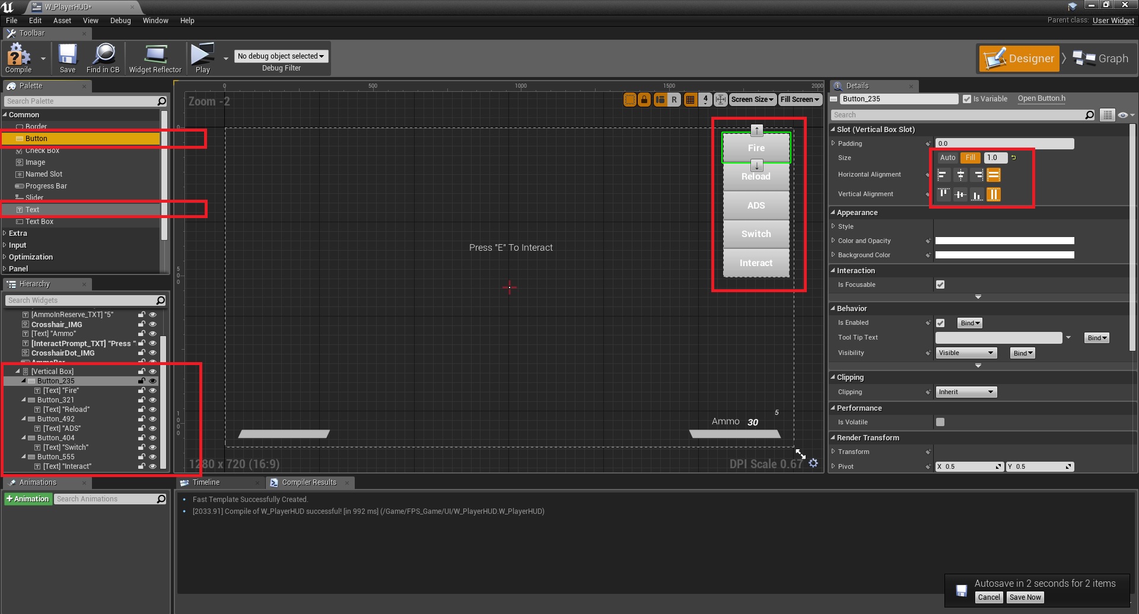This screenshot has width=1139, height=614.
Task: Uncheck the Is Focusable checkbox
Action: [940, 285]
